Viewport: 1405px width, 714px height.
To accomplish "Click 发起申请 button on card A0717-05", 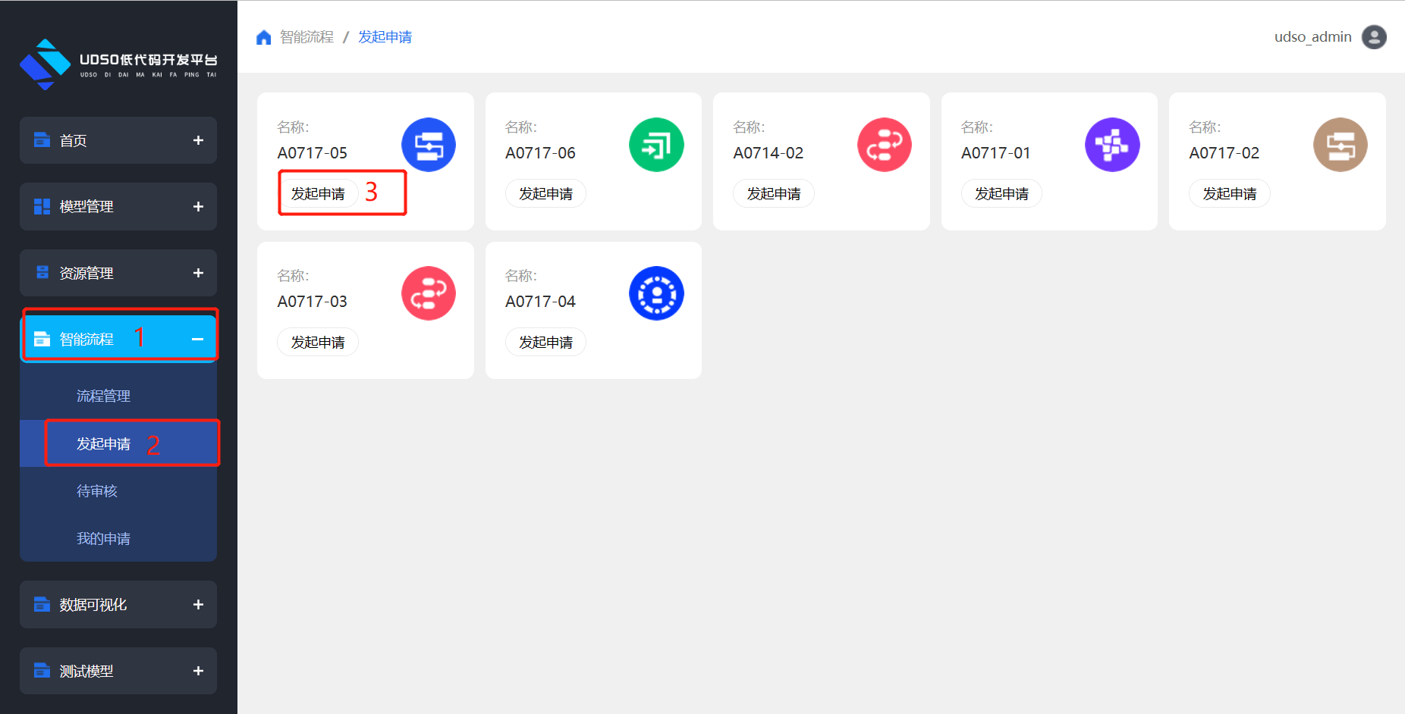I will [x=318, y=194].
